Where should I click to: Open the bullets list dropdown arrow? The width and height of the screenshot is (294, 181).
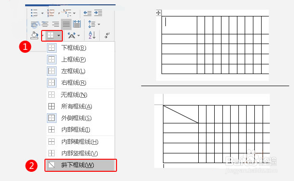pos(43,13)
